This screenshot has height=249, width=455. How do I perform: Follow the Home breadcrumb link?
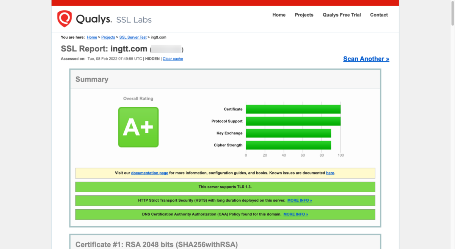(x=92, y=37)
